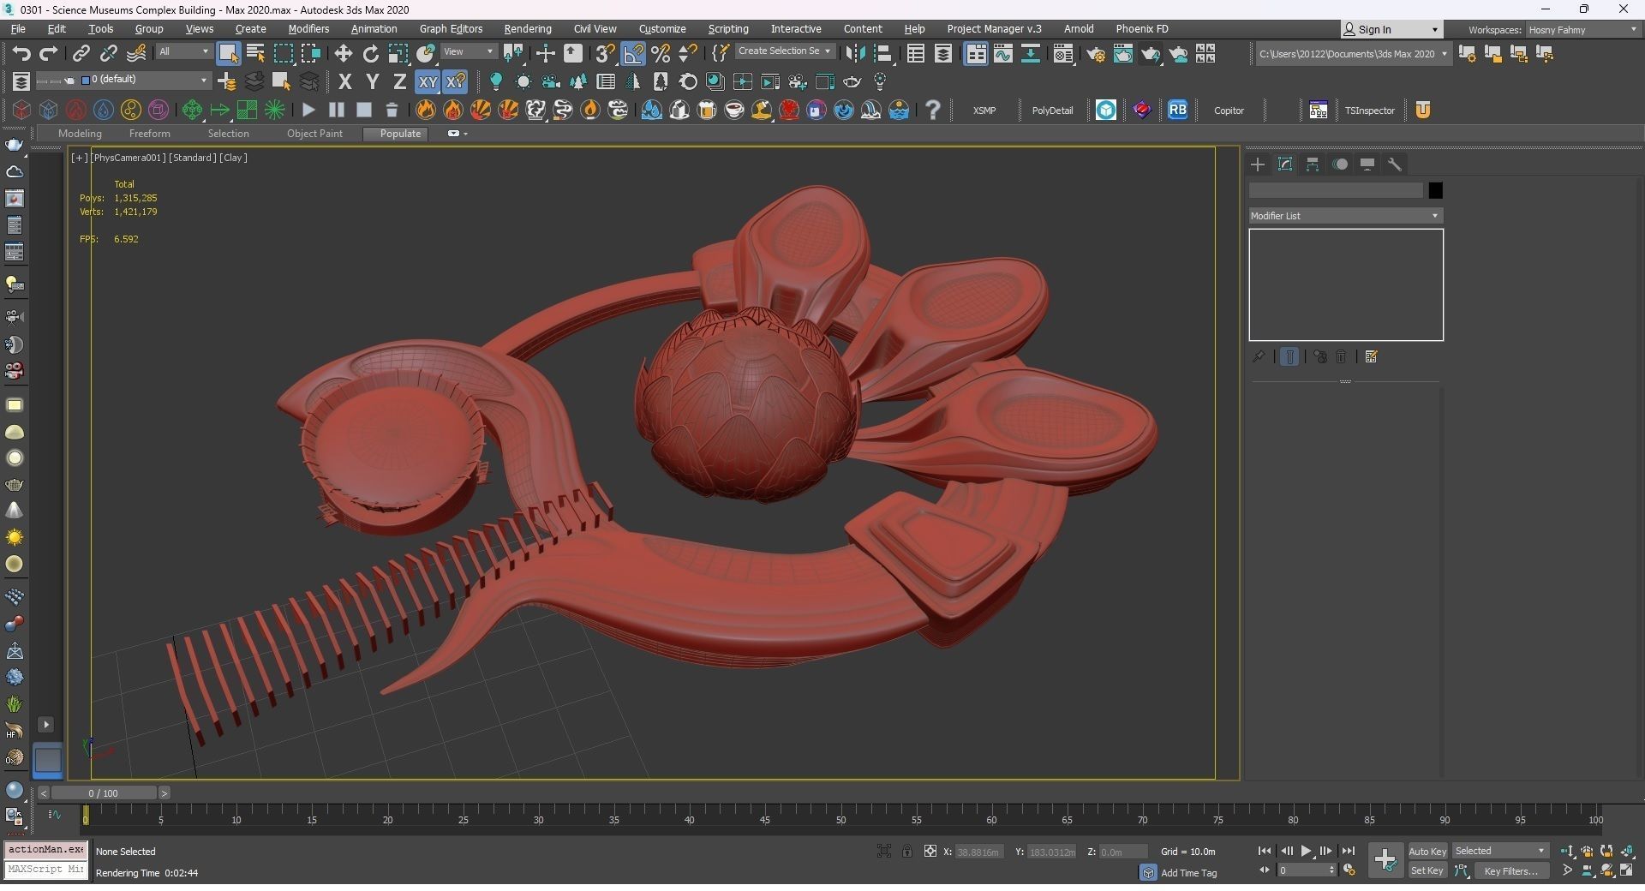Open the 'Selected' key filter dropdown
The image size is (1645, 891).
[1499, 851]
